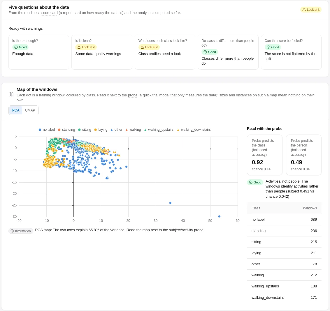Click the Probe predicts the class 0.92 card

(264, 155)
